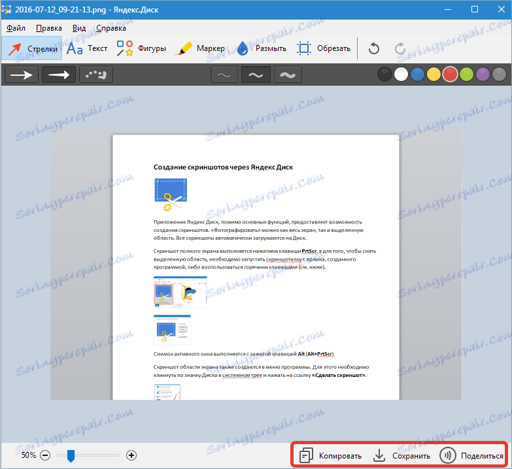Click Поделиться to share the screenshot
512x469 pixels.
471,455
